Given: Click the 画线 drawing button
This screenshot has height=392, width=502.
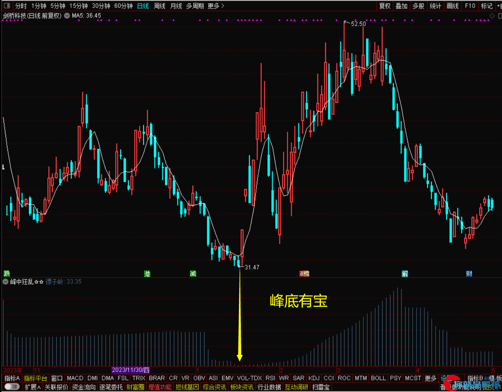Looking at the screenshot, I should [452, 6].
